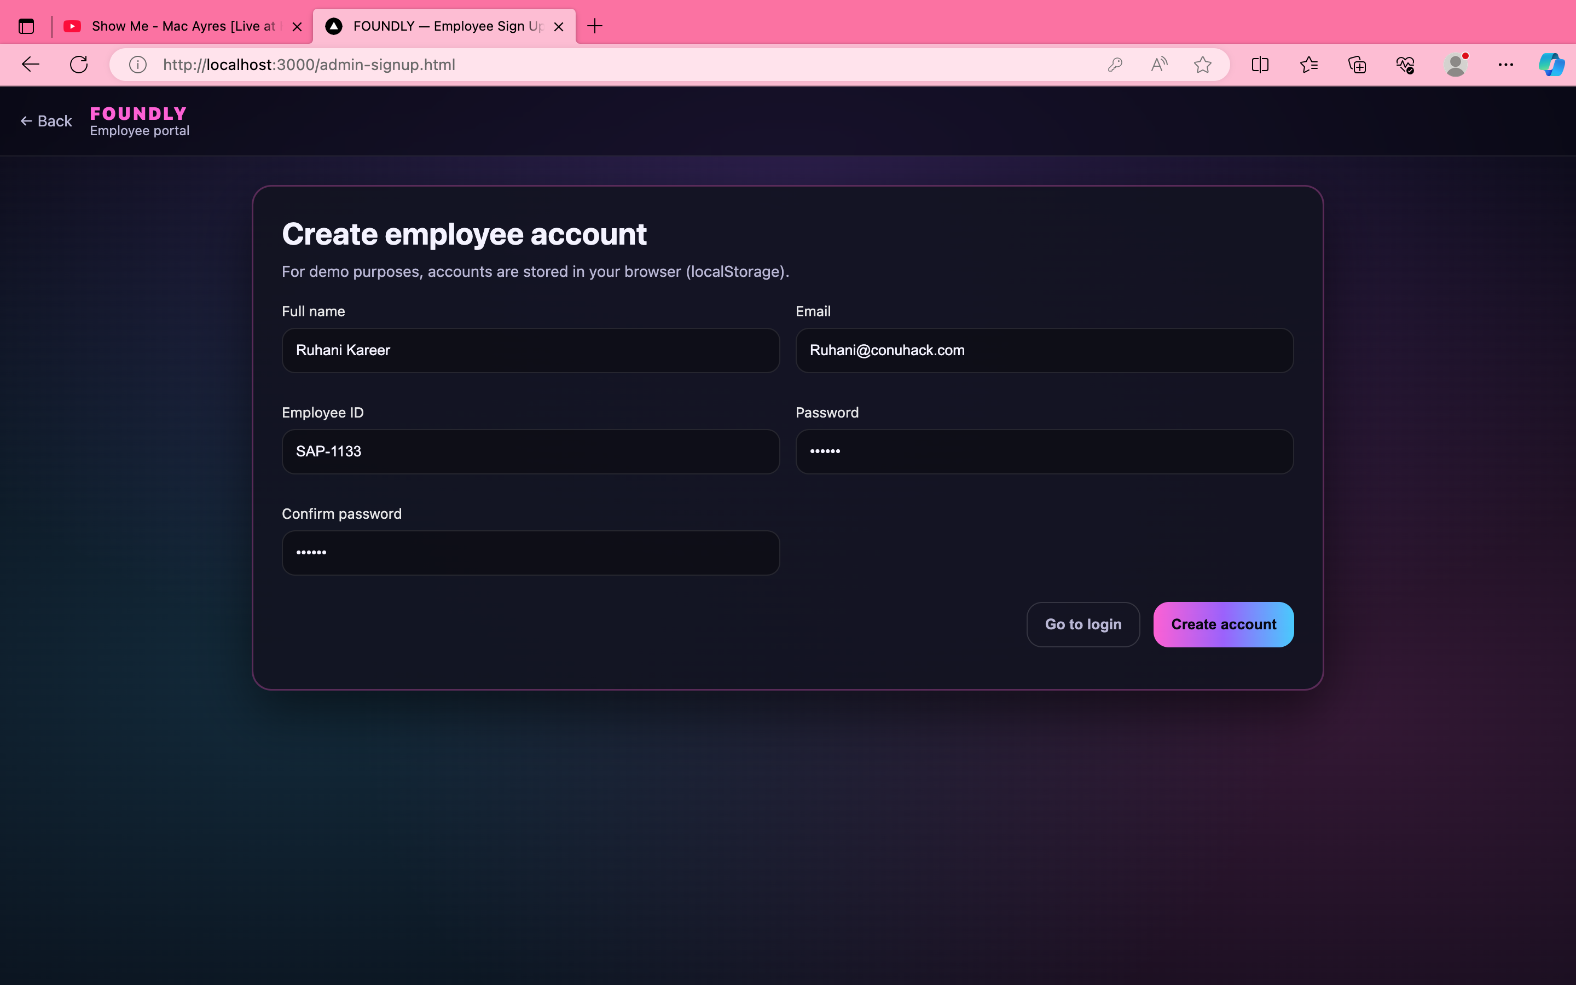Activate the Read aloud icon

coord(1159,65)
